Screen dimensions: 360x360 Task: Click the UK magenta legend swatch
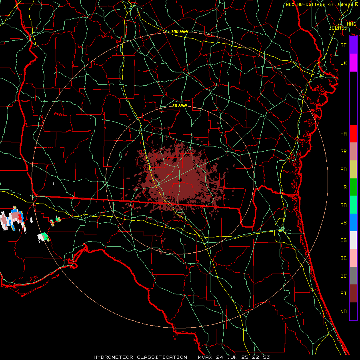pyautogui.click(x=353, y=63)
